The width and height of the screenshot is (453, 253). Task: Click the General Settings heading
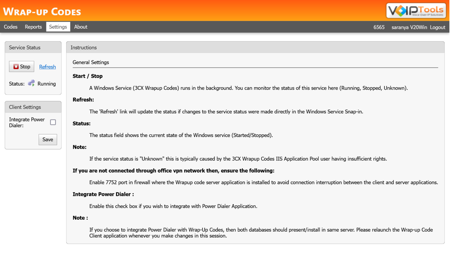[91, 62]
